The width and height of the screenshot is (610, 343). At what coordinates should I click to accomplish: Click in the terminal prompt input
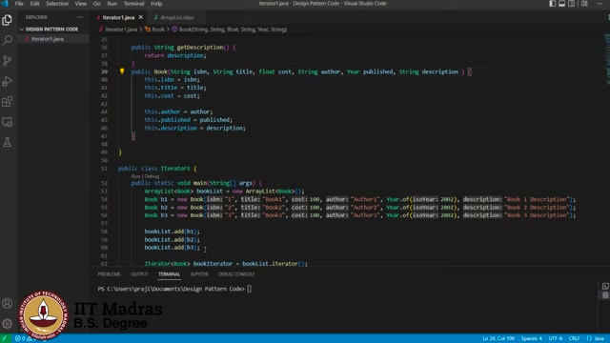tap(250, 289)
